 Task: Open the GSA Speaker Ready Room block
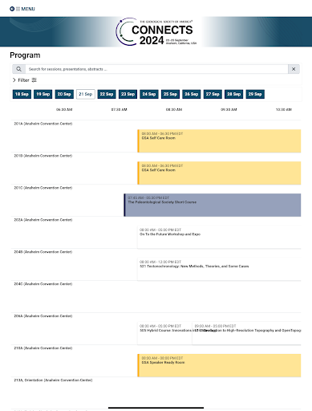[x=219, y=365]
